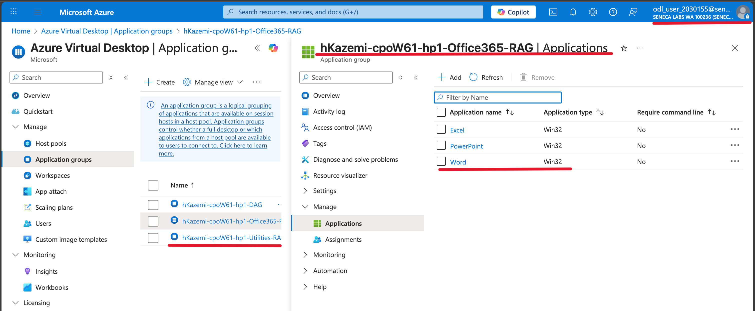This screenshot has height=311, width=755.
Task: Open row actions ellipsis for Excel
Action: point(735,129)
